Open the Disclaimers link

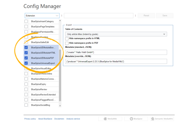pyautogui.click(x=59, y=119)
